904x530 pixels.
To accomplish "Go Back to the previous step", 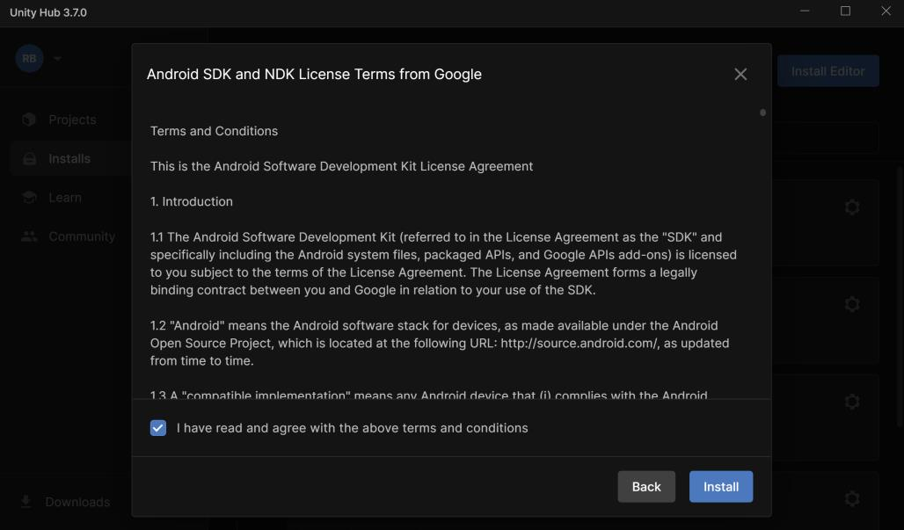I will point(646,487).
